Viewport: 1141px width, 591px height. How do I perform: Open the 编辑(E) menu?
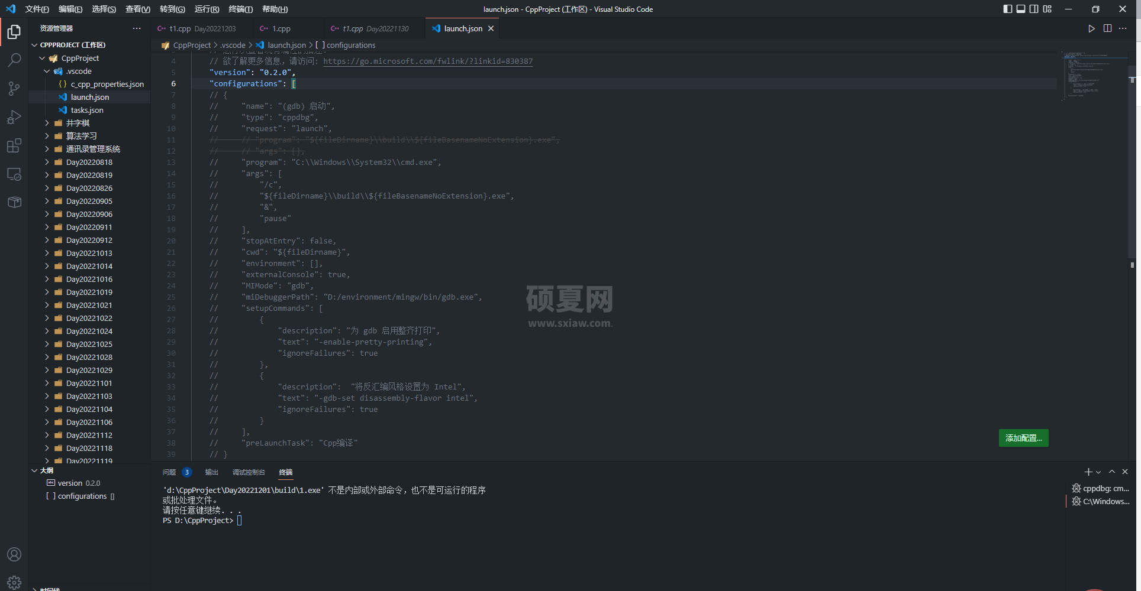pos(70,9)
